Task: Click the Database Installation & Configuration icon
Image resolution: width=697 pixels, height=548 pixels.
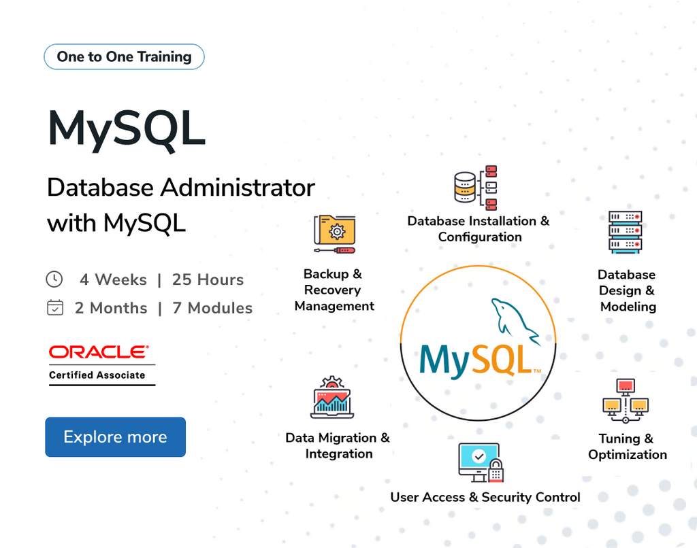Action: (x=474, y=185)
